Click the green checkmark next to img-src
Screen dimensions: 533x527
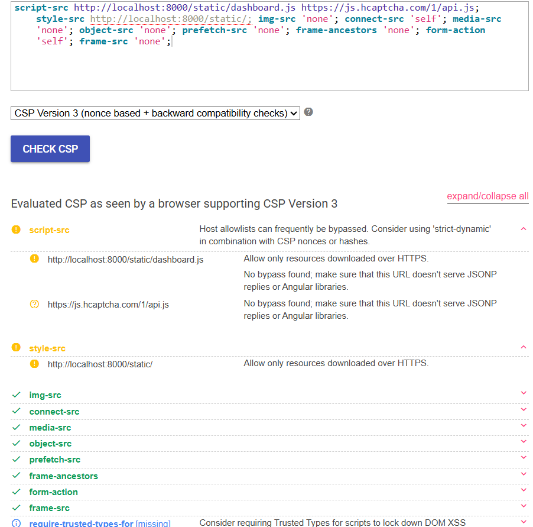coord(16,395)
